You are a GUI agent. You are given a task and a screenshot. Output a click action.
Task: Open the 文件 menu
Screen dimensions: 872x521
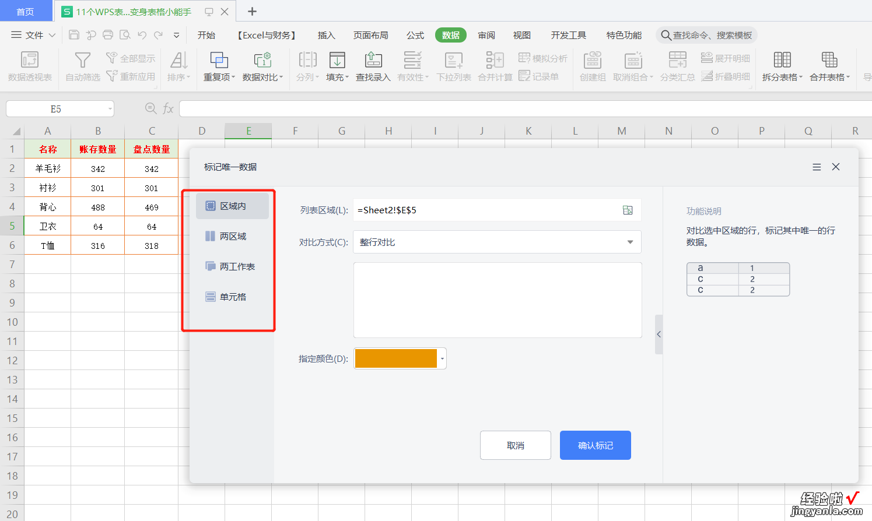pos(33,35)
